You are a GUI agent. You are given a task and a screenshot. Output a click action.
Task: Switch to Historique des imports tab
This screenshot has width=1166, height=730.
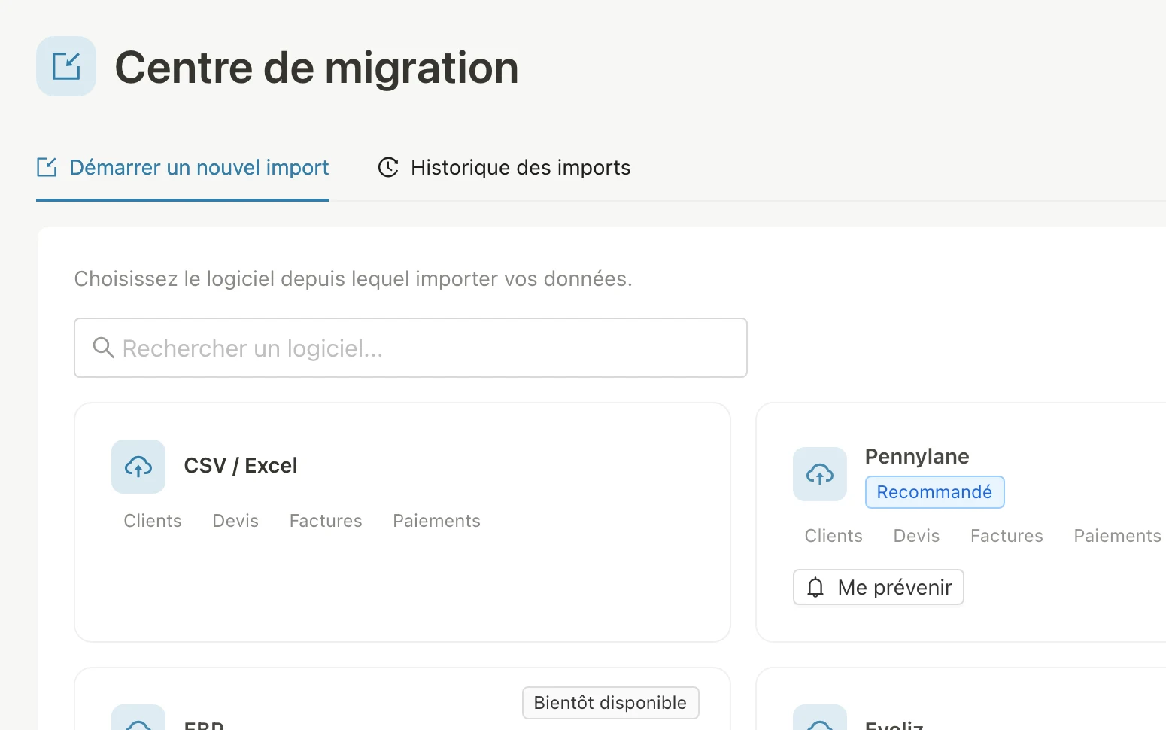pyautogui.click(x=504, y=168)
